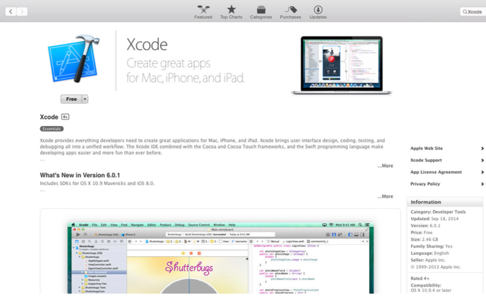Open the Categories toolbar icon
Image resolution: width=486 pixels, height=296 pixels.
point(261,10)
